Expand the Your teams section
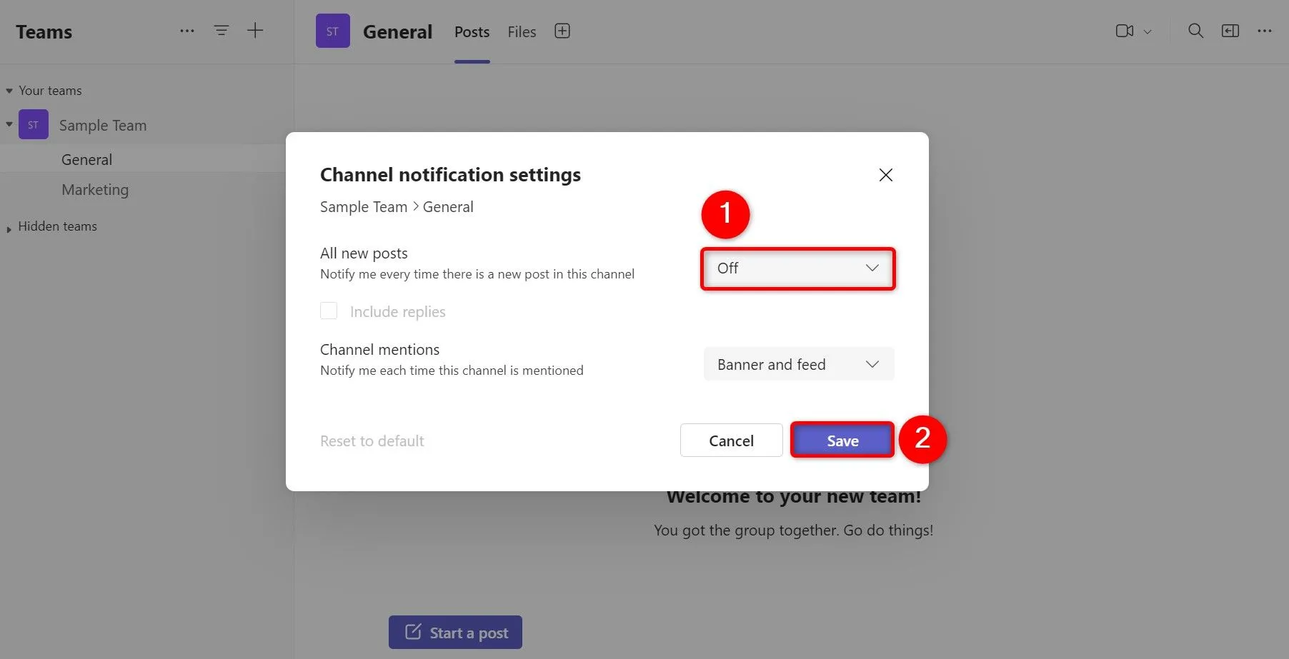This screenshot has height=659, width=1289. pyautogui.click(x=9, y=90)
